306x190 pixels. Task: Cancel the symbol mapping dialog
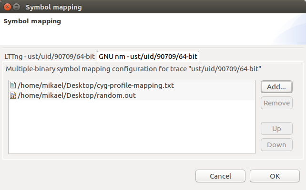[x=220, y=176]
